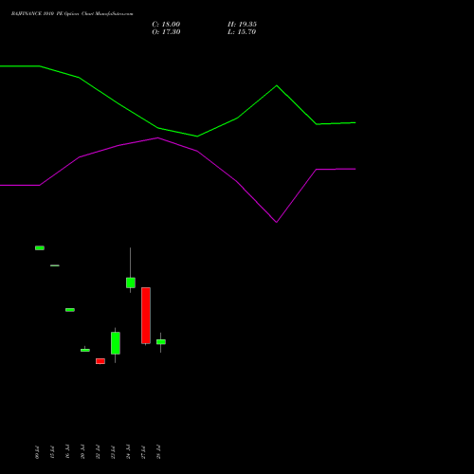Select the open value 'O: 17.30'
This screenshot has height=474, width=474.
pos(166,32)
